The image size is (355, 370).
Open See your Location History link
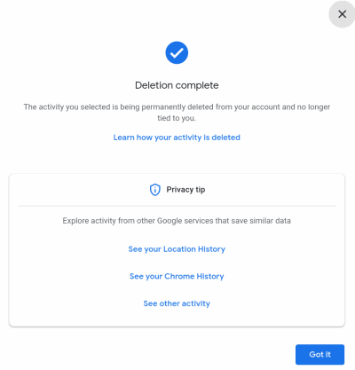[x=177, y=249]
